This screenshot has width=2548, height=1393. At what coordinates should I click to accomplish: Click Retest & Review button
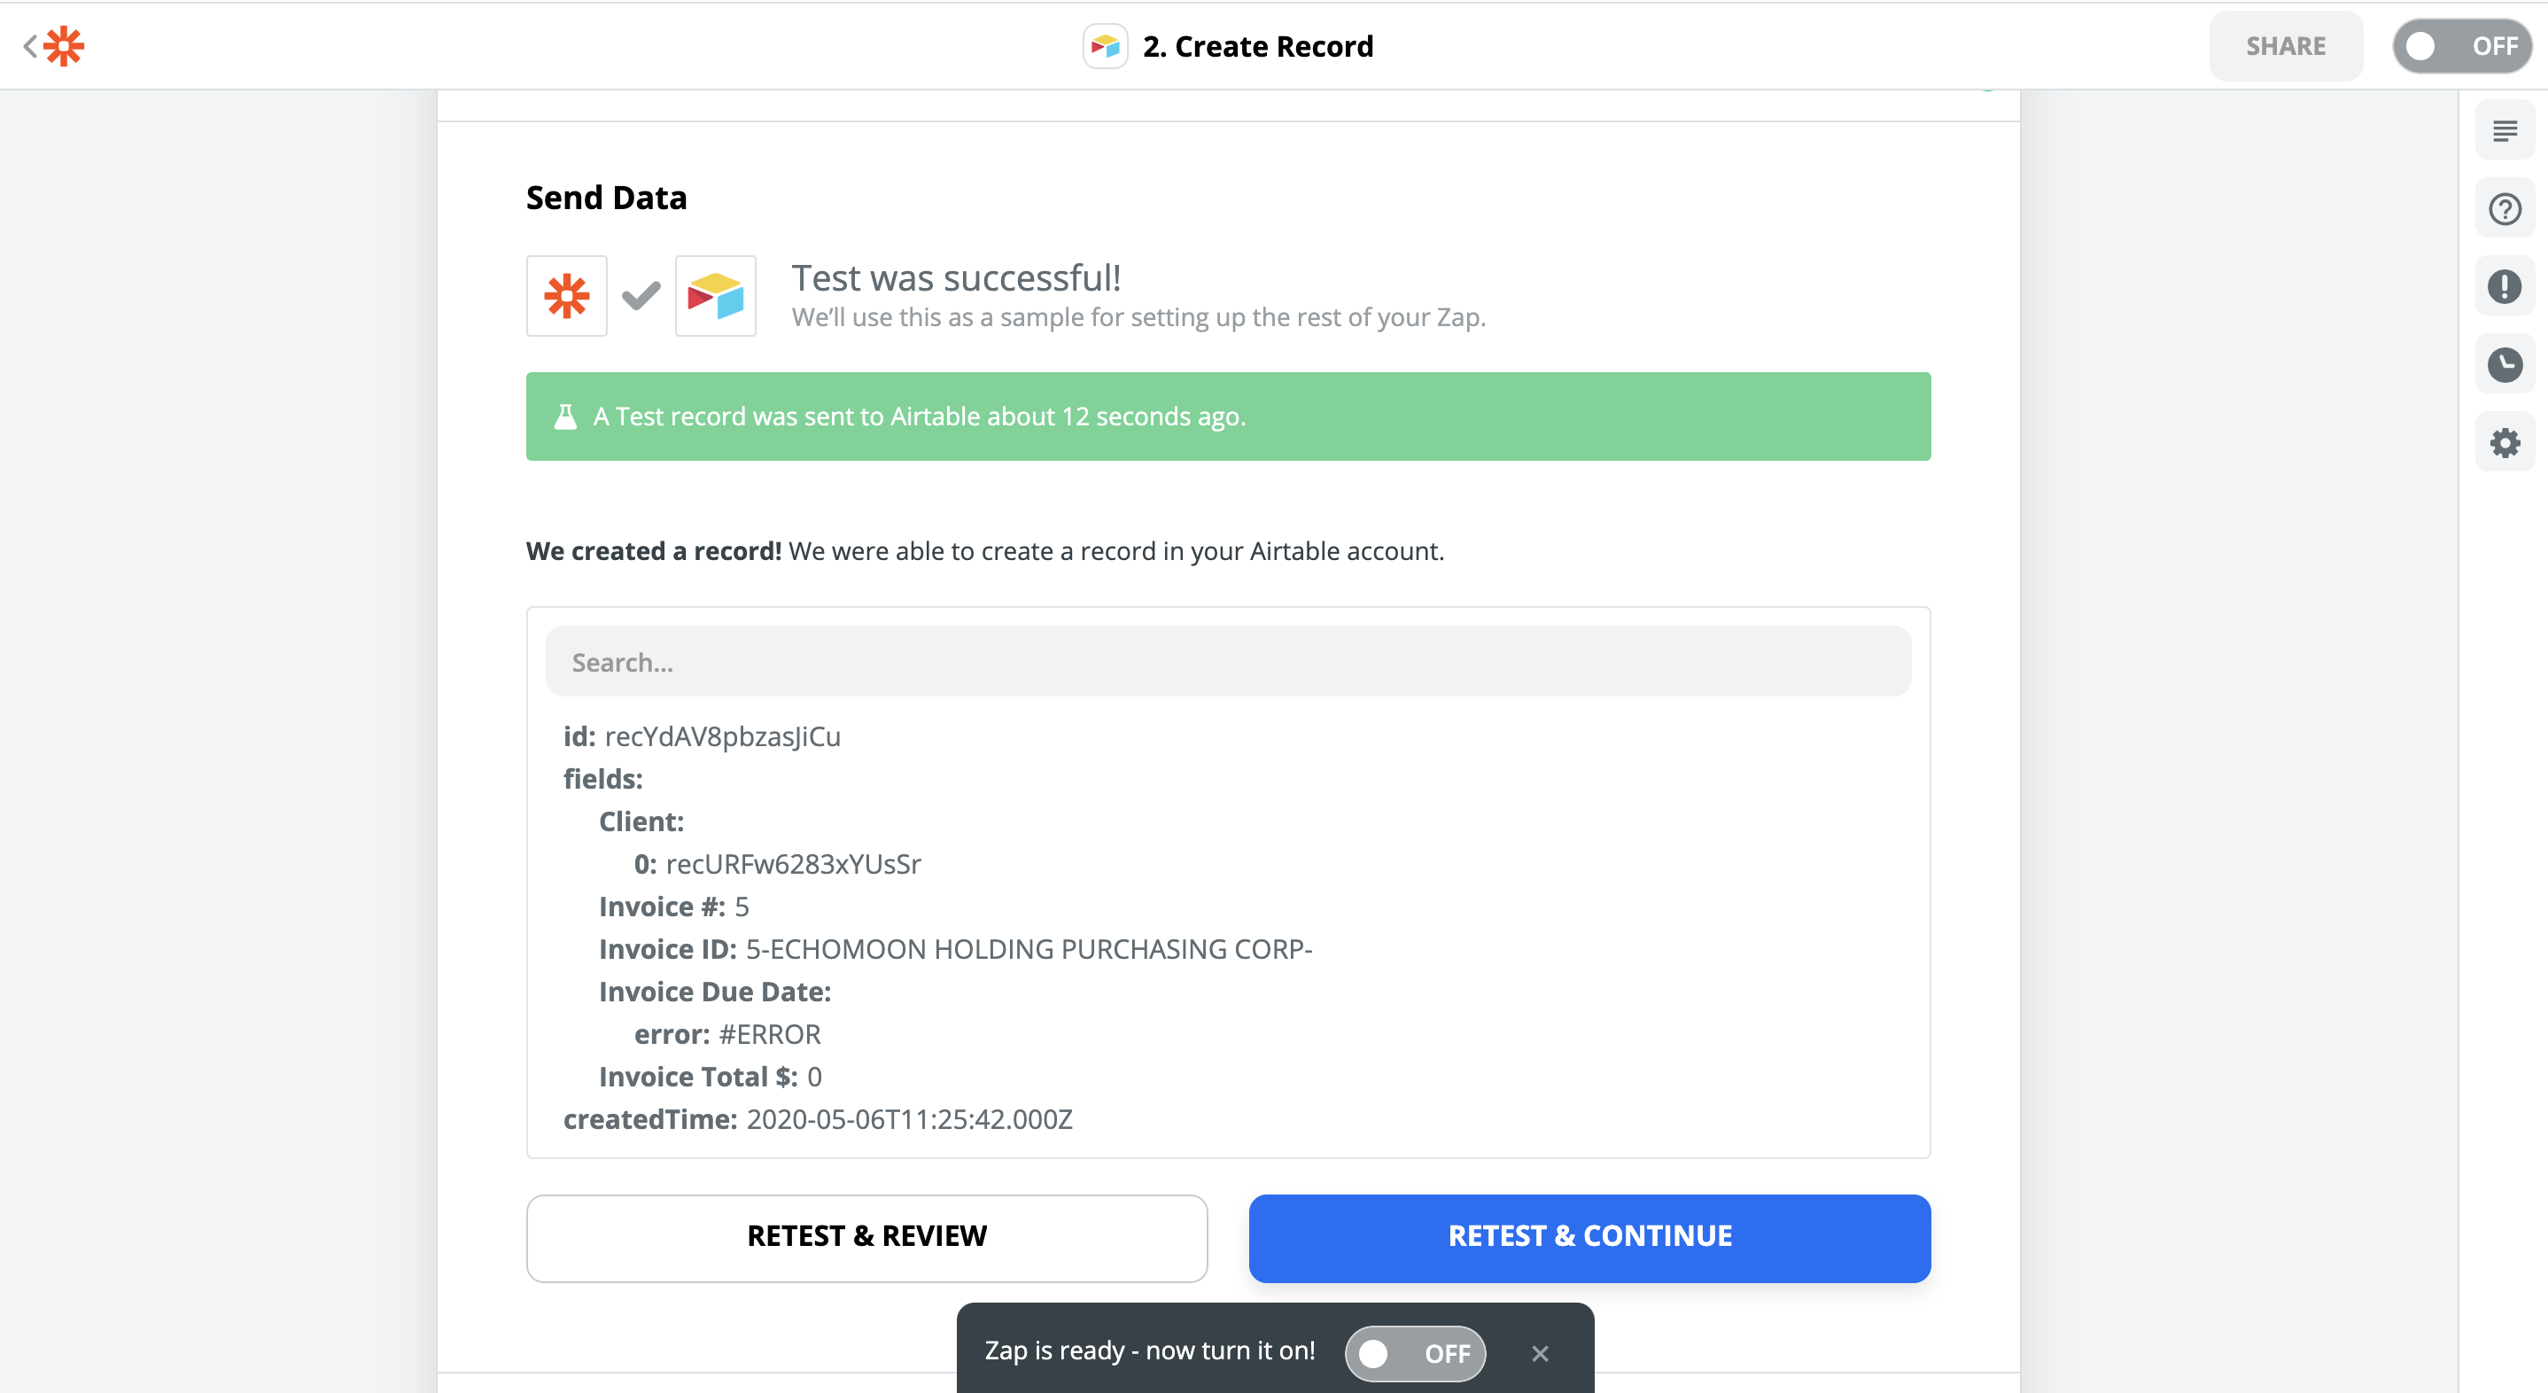coord(866,1237)
